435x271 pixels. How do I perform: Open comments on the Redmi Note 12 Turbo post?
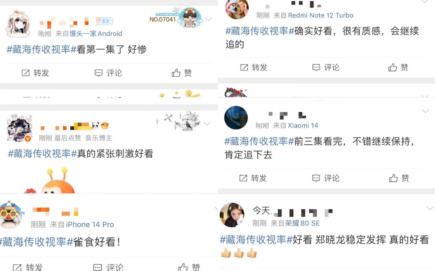click(x=326, y=67)
